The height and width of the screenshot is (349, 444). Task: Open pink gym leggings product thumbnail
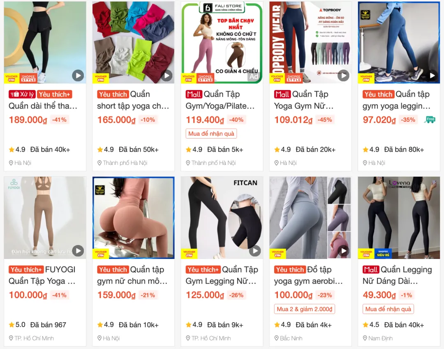[x=133, y=218]
